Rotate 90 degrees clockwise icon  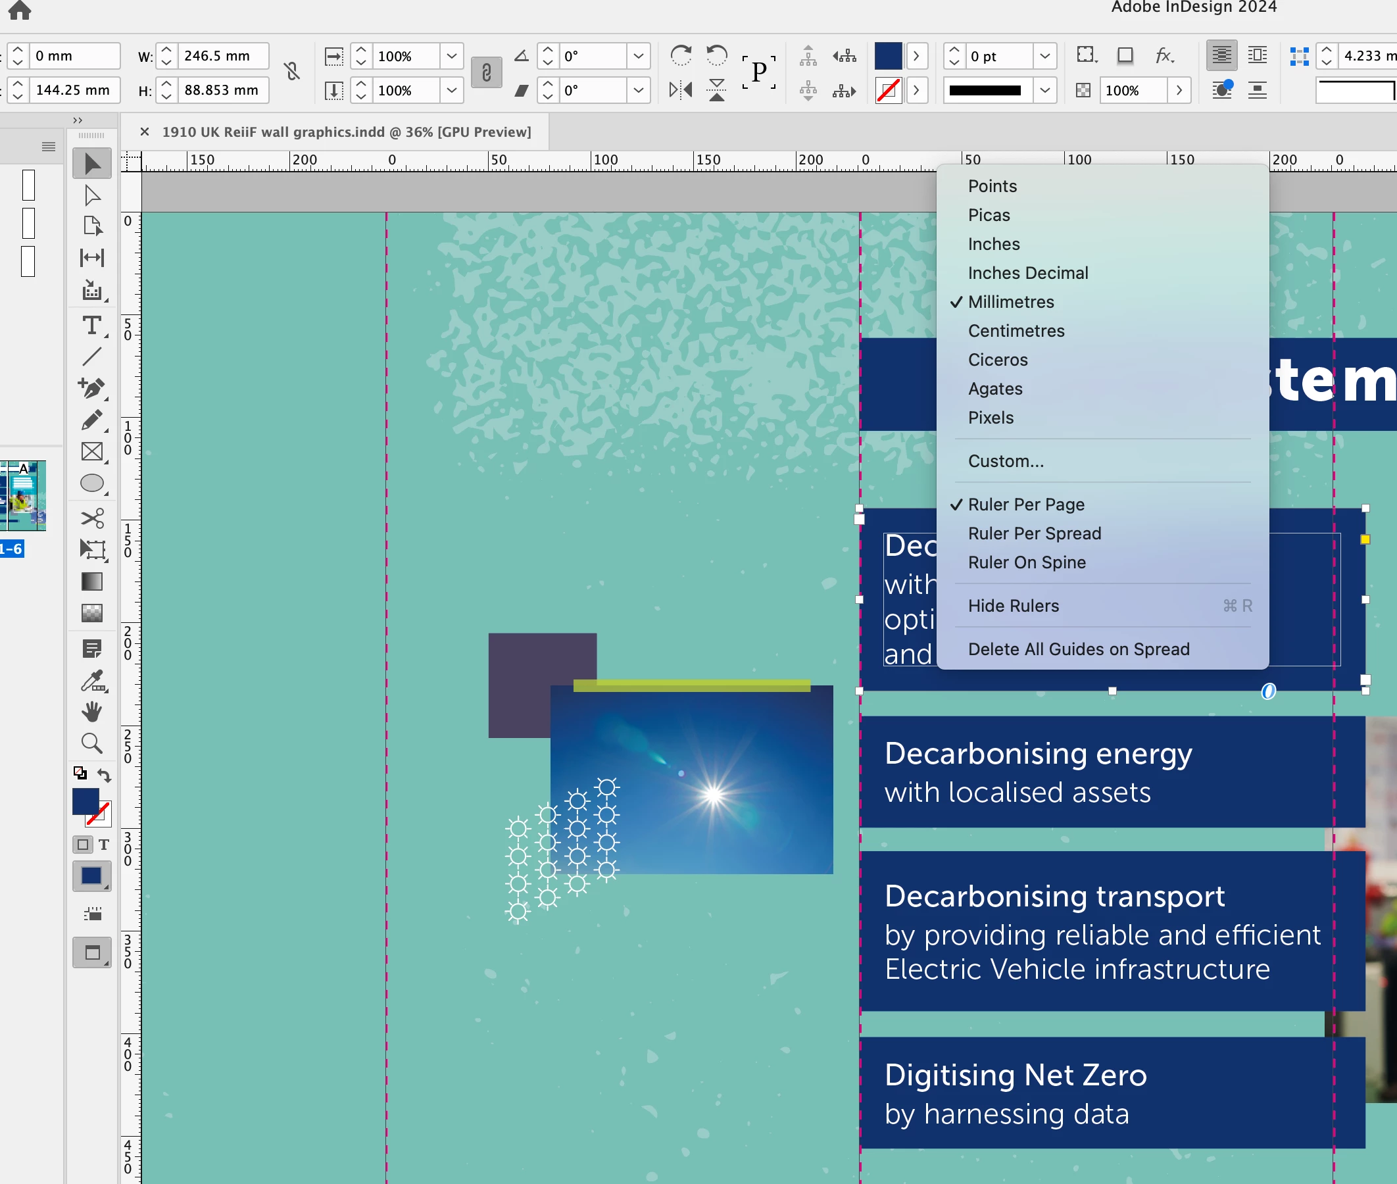tap(680, 56)
